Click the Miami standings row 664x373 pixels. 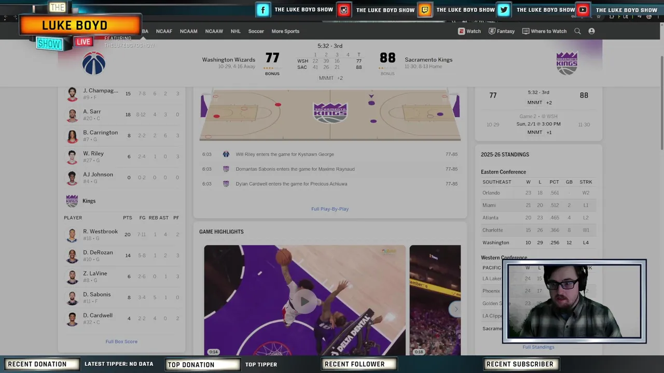point(538,205)
